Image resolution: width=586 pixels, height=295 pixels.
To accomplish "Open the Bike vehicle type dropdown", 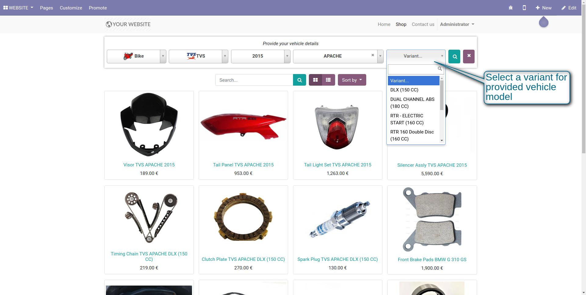I will [136, 56].
